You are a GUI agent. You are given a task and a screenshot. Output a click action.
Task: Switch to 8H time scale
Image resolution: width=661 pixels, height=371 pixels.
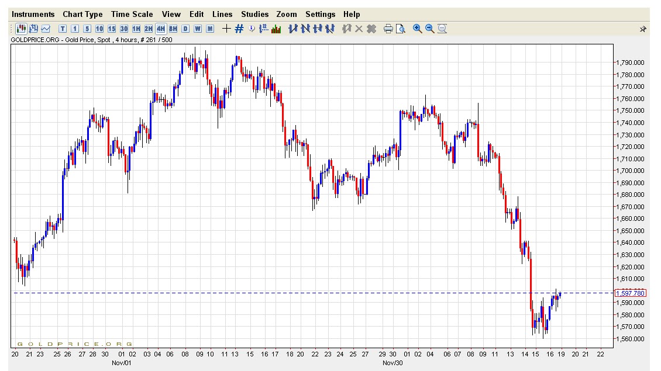point(173,29)
